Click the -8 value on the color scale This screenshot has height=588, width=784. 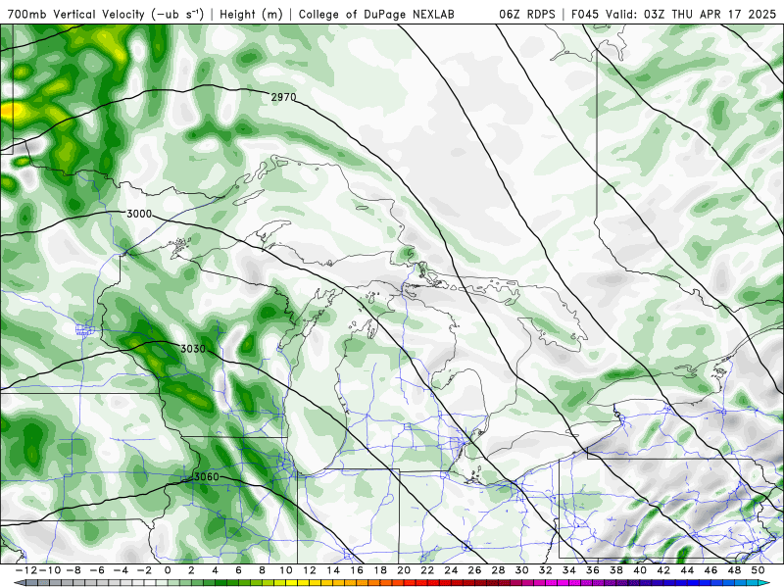(x=73, y=570)
